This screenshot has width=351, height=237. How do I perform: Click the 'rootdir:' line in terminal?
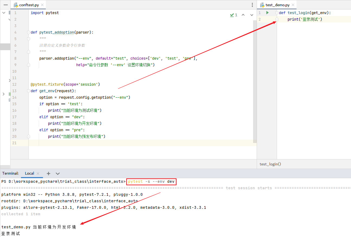point(70,201)
